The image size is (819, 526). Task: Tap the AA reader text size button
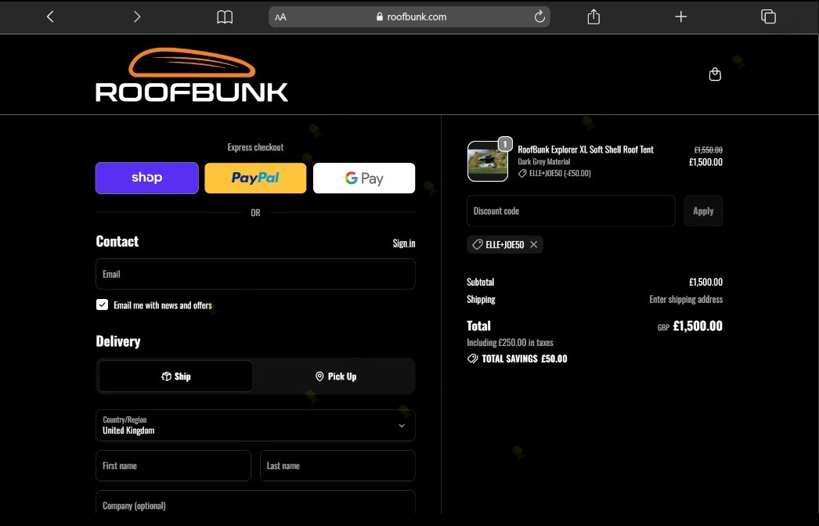(x=280, y=17)
